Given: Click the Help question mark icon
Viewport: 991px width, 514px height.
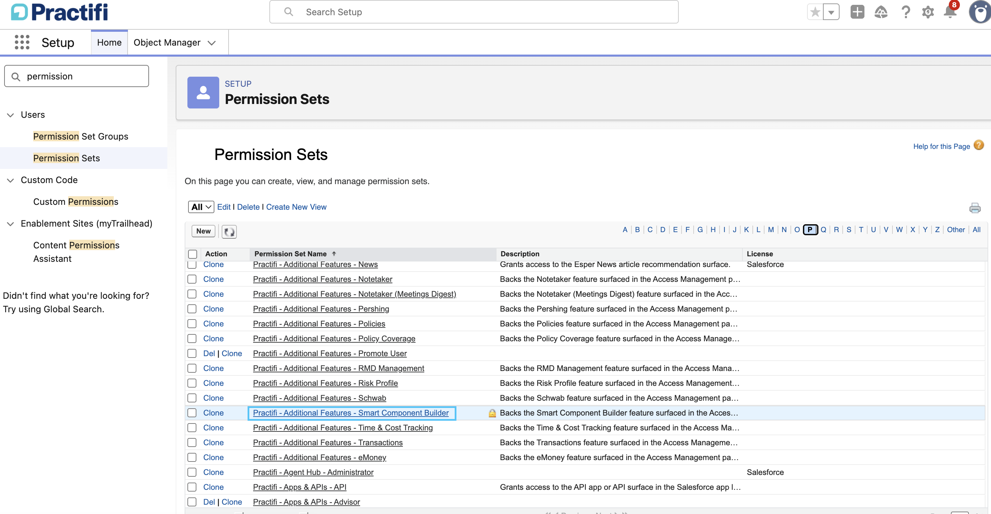Looking at the screenshot, I should 906,12.
